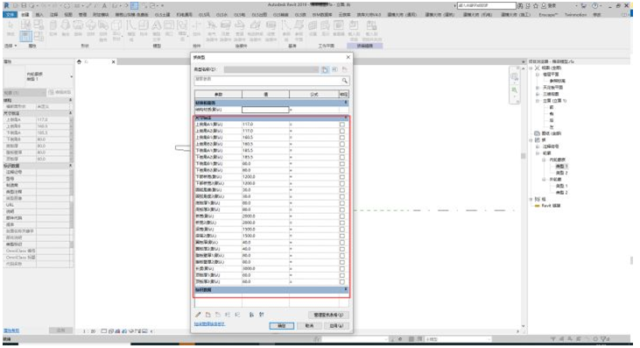Expand 三维视图 node in the project browser
This screenshot has width=640, height=348.
(538, 94)
